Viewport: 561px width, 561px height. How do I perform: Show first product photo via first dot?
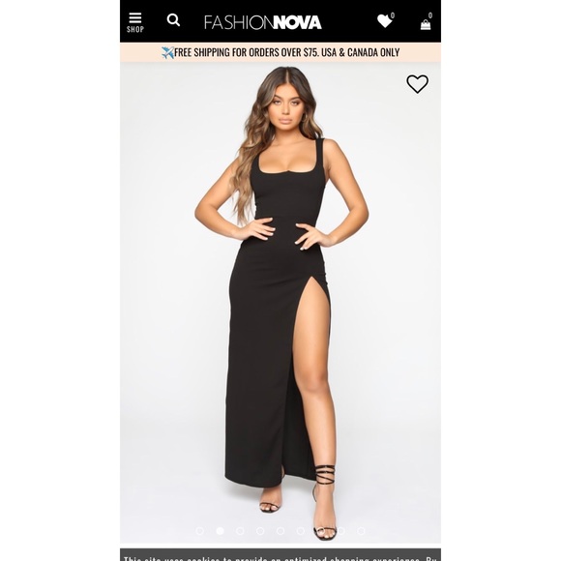click(200, 531)
